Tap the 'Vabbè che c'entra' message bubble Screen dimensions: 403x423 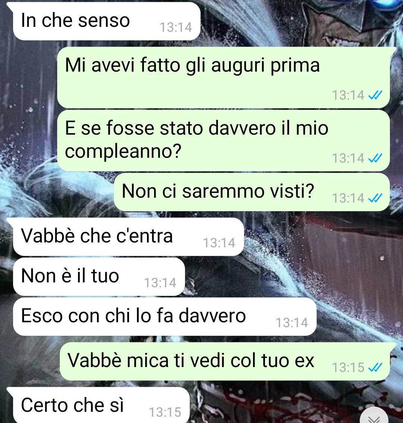click(x=128, y=236)
